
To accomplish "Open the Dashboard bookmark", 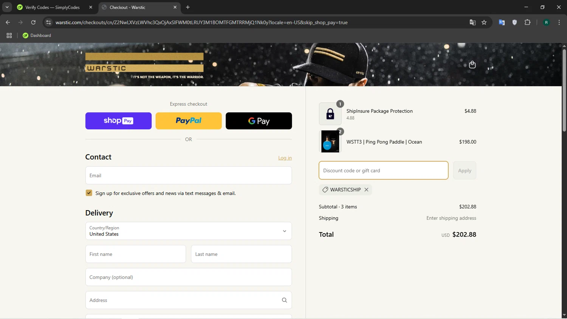I will point(37,36).
